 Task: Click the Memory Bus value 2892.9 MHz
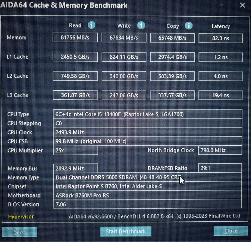(75, 168)
